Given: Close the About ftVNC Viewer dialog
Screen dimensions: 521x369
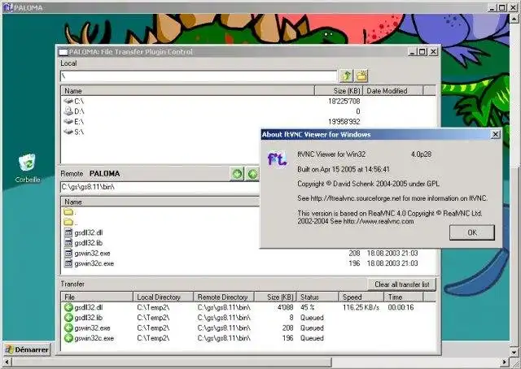Looking at the screenshot, I should pyautogui.click(x=495, y=134).
